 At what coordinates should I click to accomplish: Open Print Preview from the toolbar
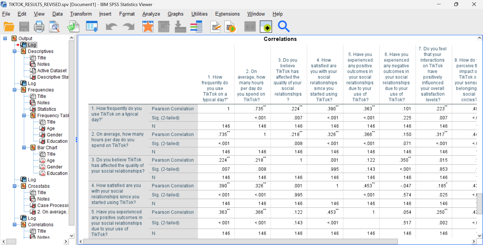click(x=54, y=26)
